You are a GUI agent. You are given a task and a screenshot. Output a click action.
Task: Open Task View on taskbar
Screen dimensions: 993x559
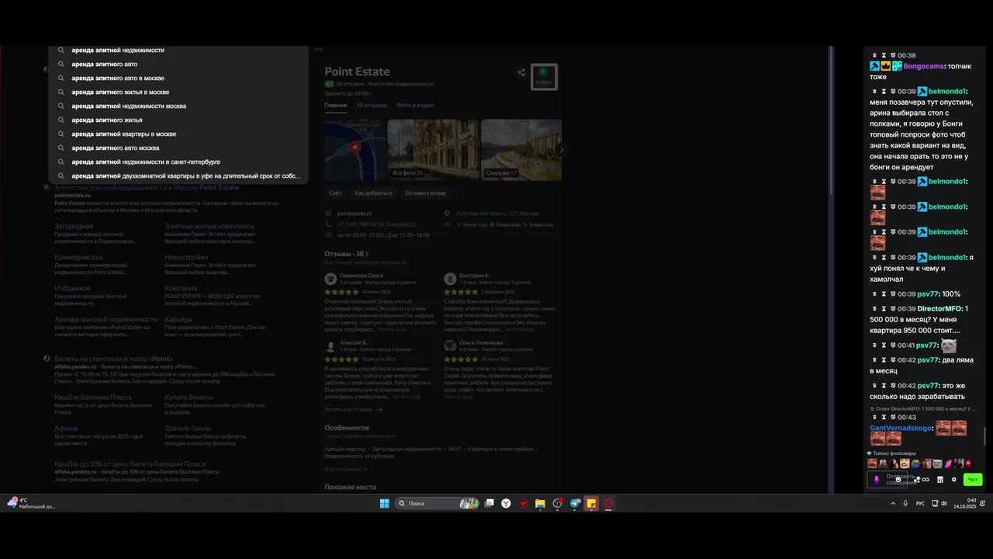click(x=489, y=503)
